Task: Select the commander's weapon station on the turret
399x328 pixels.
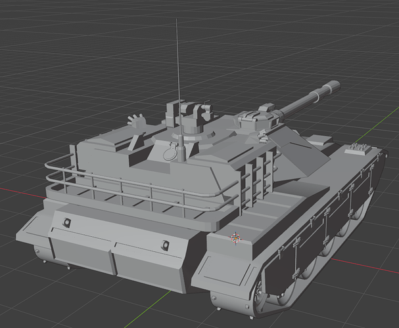Action: pyautogui.click(x=189, y=116)
